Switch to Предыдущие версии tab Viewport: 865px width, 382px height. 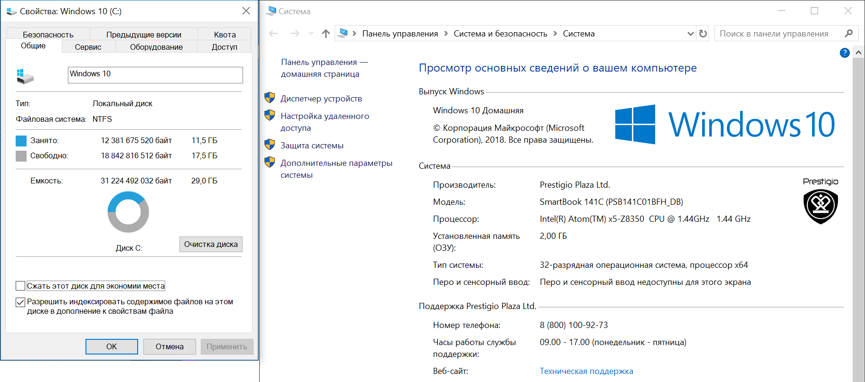[x=144, y=35]
